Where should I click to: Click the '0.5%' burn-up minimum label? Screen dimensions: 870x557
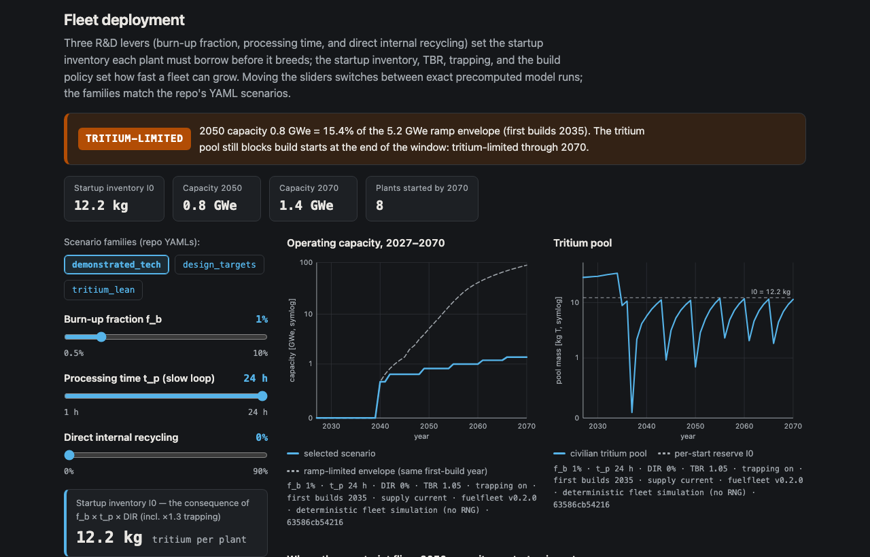(74, 353)
